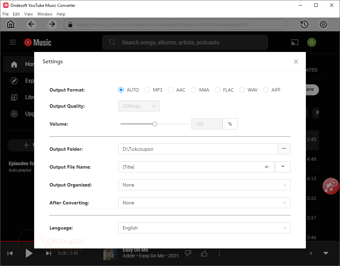
Task: Click the left triangle icon in player bar
Action: (x=311, y=253)
